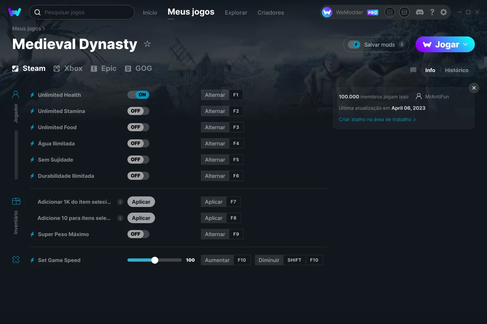Click Alternar F6 hotkey for Durabilidade
This screenshot has height=324, width=487.
pos(222,176)
